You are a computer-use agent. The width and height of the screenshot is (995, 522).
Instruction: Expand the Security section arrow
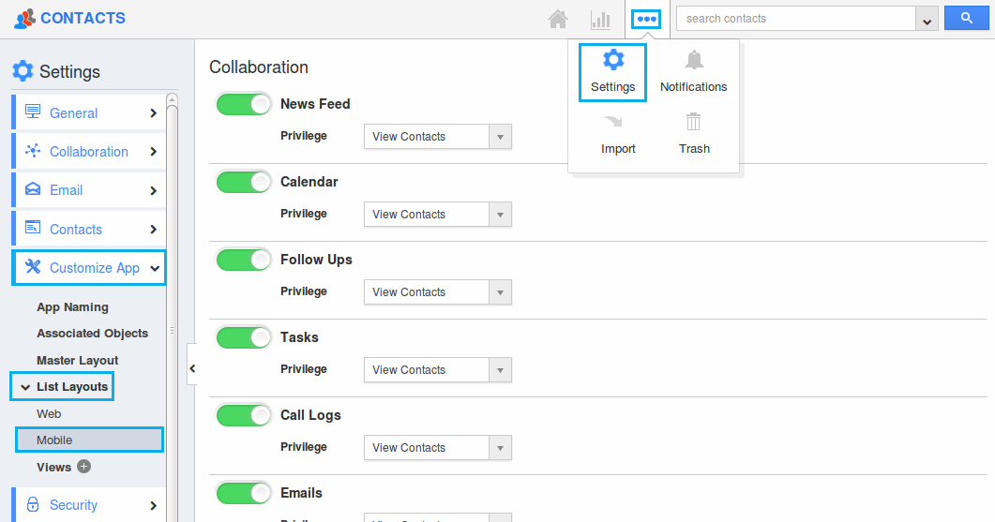click(x=153, y=505)
